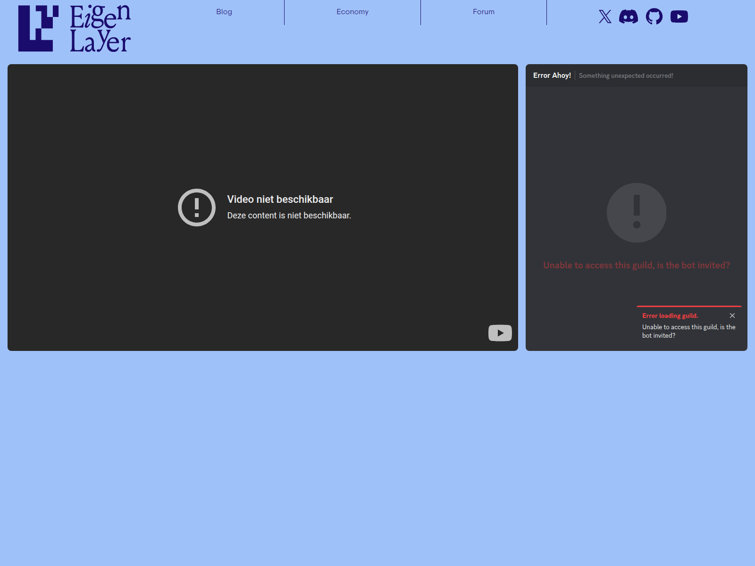Open the Blog page
This screenshot has width=755, height=566.
click(224, 11)
